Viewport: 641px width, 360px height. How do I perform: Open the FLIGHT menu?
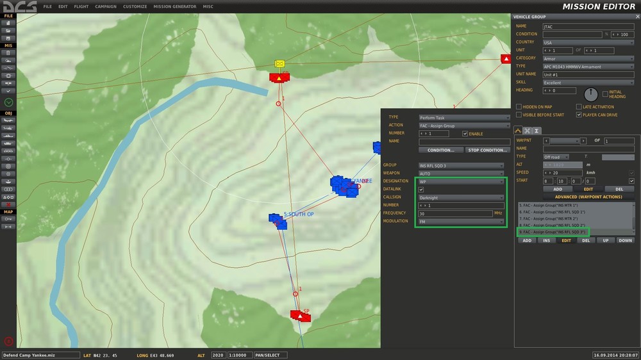[x=81, y=6]
